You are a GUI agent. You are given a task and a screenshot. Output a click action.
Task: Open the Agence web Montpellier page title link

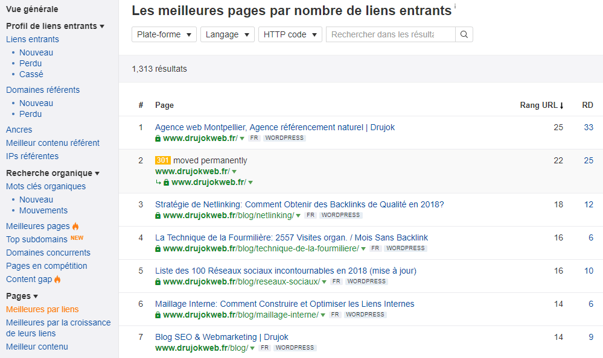[275, 127]
